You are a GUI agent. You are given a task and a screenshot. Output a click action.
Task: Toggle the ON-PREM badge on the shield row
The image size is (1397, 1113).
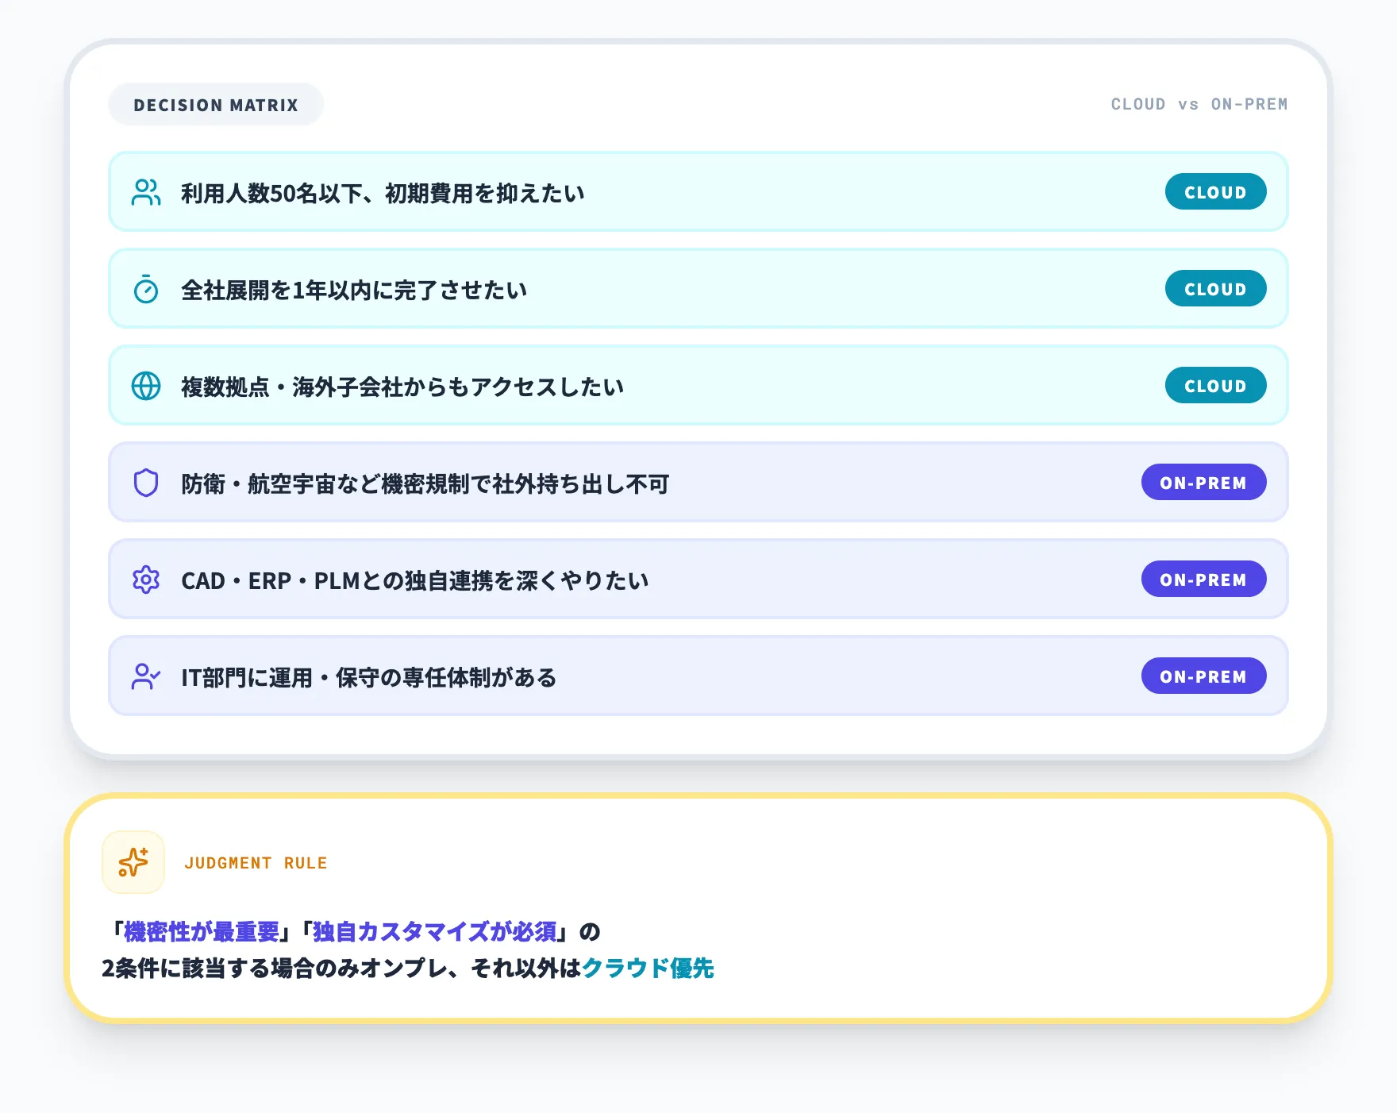coord(1203,482)
